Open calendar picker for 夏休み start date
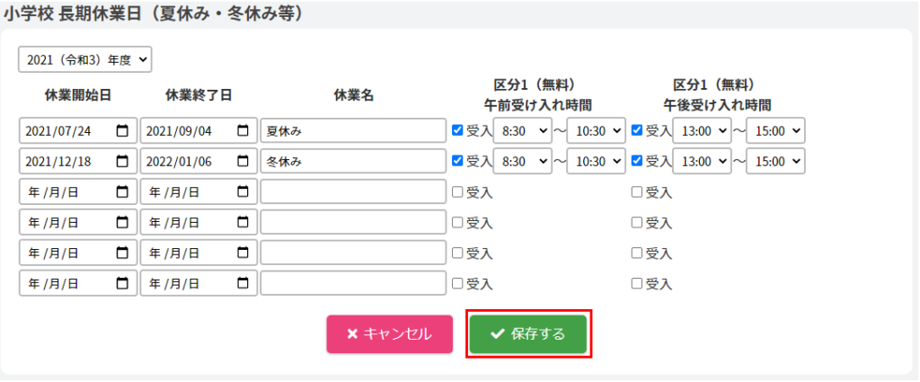The width and height of the screenshot is (920, 382). (x=123, y=131)
